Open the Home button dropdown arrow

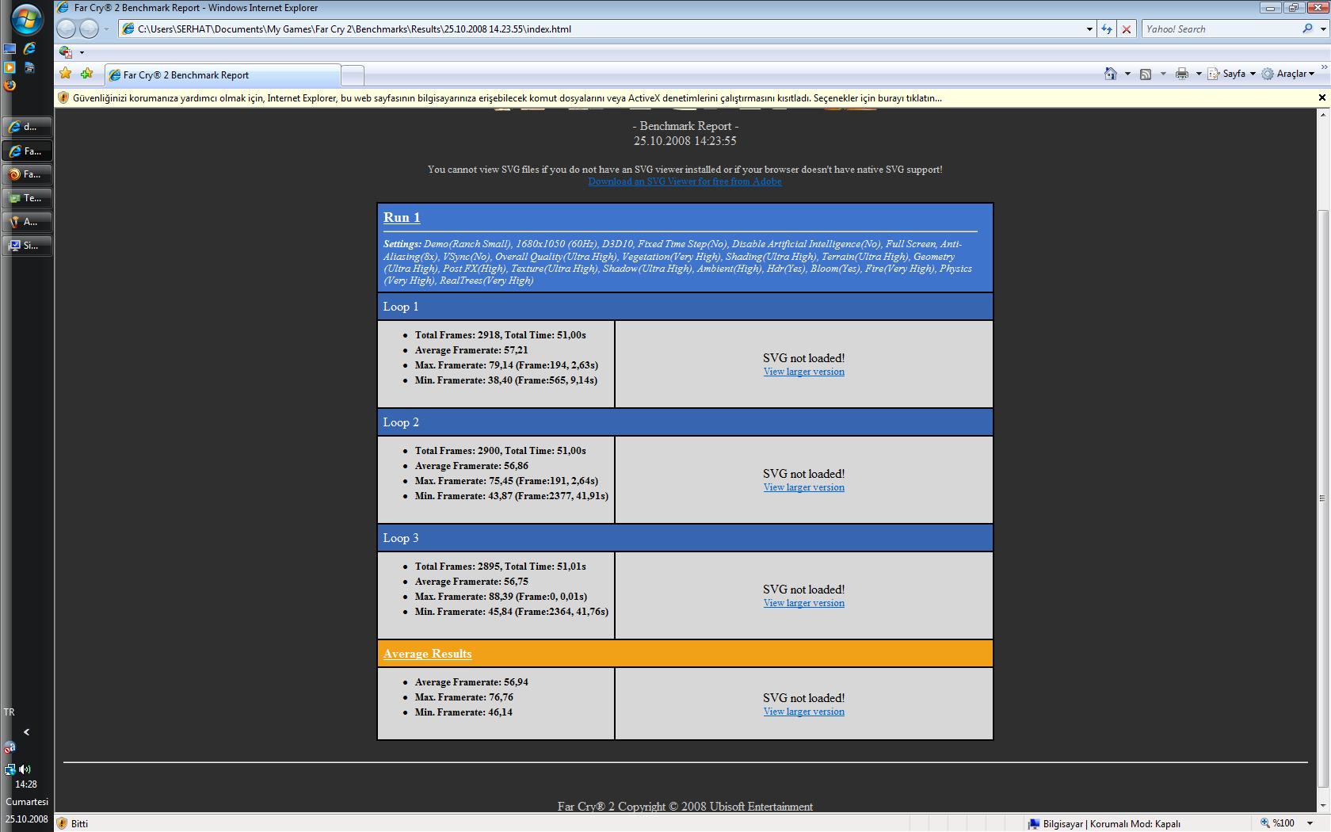coord(1127,74)
